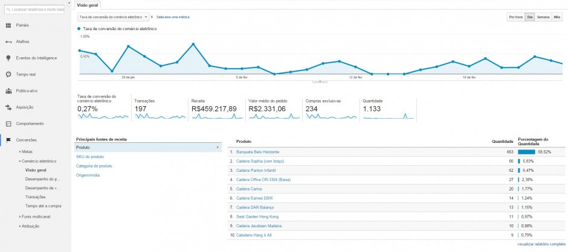Collapse the Comércio eletrônico tree node
This screenshot has height=252, width=568.
pyautogui.click(x=19, y=161)
